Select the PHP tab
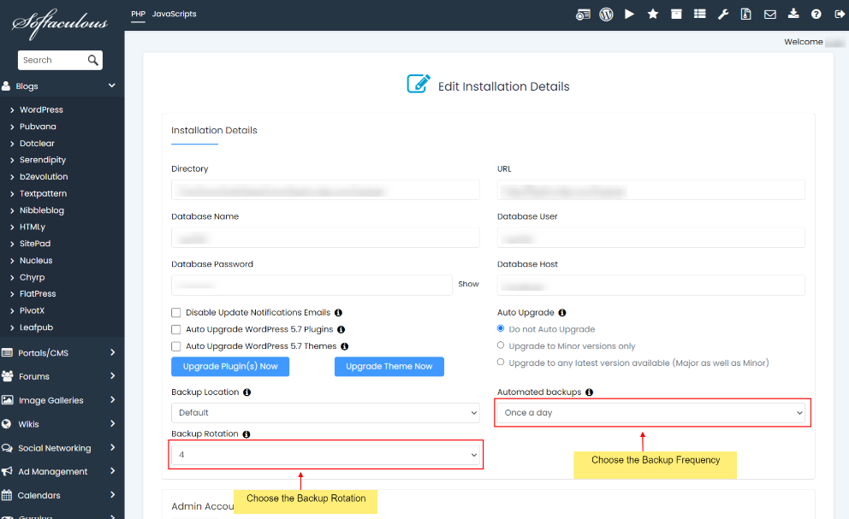 point(138,14)
